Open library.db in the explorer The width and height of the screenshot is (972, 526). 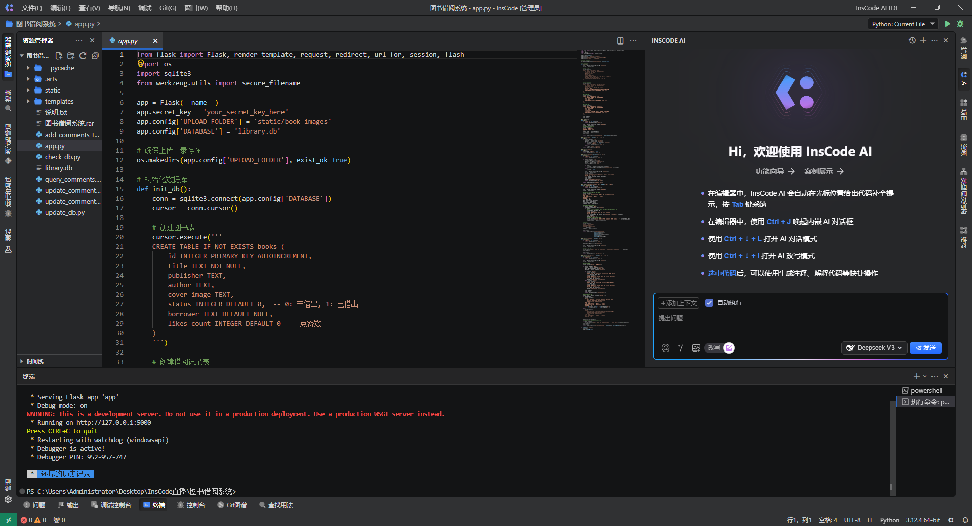point(58,168)
